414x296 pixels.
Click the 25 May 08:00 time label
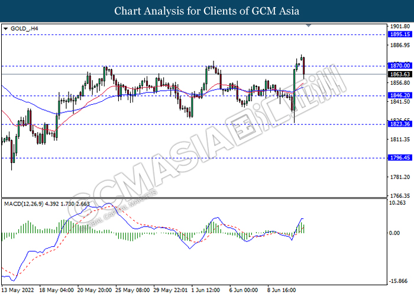pyautogui.click(x=131, y=290)
